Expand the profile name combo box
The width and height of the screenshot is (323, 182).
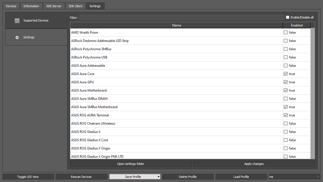coord(294,177)
